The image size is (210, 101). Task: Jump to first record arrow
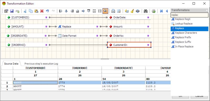pos(161,11)
